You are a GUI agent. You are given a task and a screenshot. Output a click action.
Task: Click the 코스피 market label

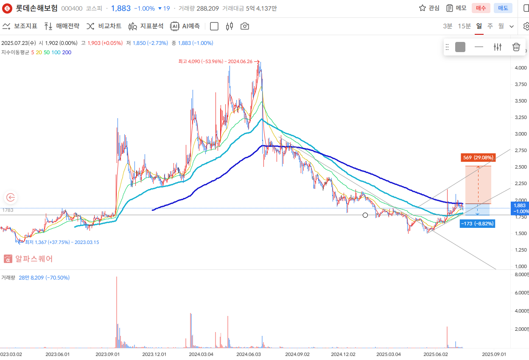(x=94, y=8)
